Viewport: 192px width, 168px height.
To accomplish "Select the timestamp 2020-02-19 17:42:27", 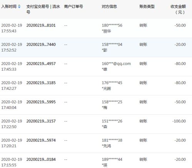I will pos(12,86).
